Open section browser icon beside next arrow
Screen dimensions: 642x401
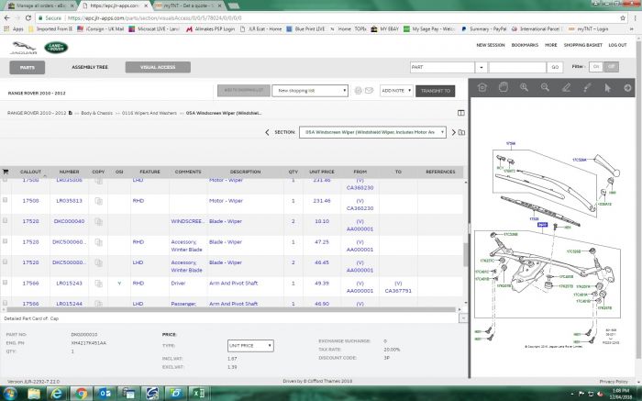(x=462, y=132)
